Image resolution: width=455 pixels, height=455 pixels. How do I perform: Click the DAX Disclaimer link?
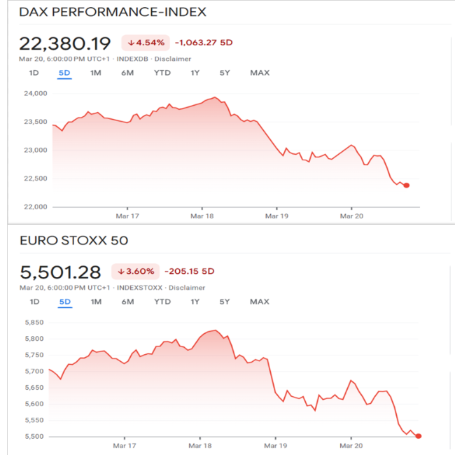(173, 59)
